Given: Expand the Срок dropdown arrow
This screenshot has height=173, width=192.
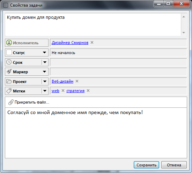Looking at the screenshot, I should [45, 62].
